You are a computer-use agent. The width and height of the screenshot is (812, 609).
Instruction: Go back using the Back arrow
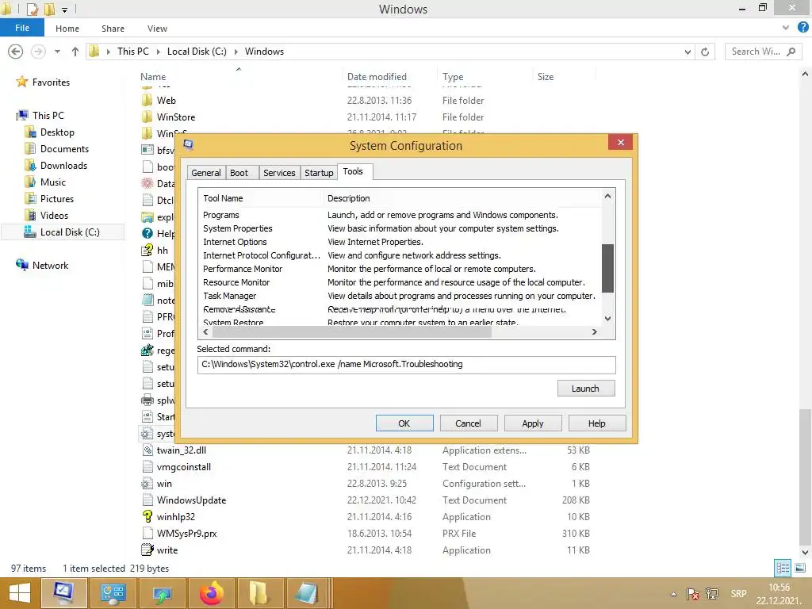tap(16, 52)
